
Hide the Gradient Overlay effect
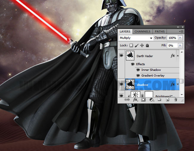tap(138, 75)
